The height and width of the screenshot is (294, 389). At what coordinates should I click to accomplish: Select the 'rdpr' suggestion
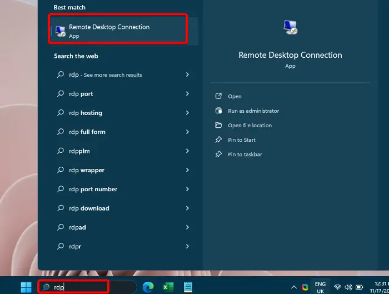(124, 246)
